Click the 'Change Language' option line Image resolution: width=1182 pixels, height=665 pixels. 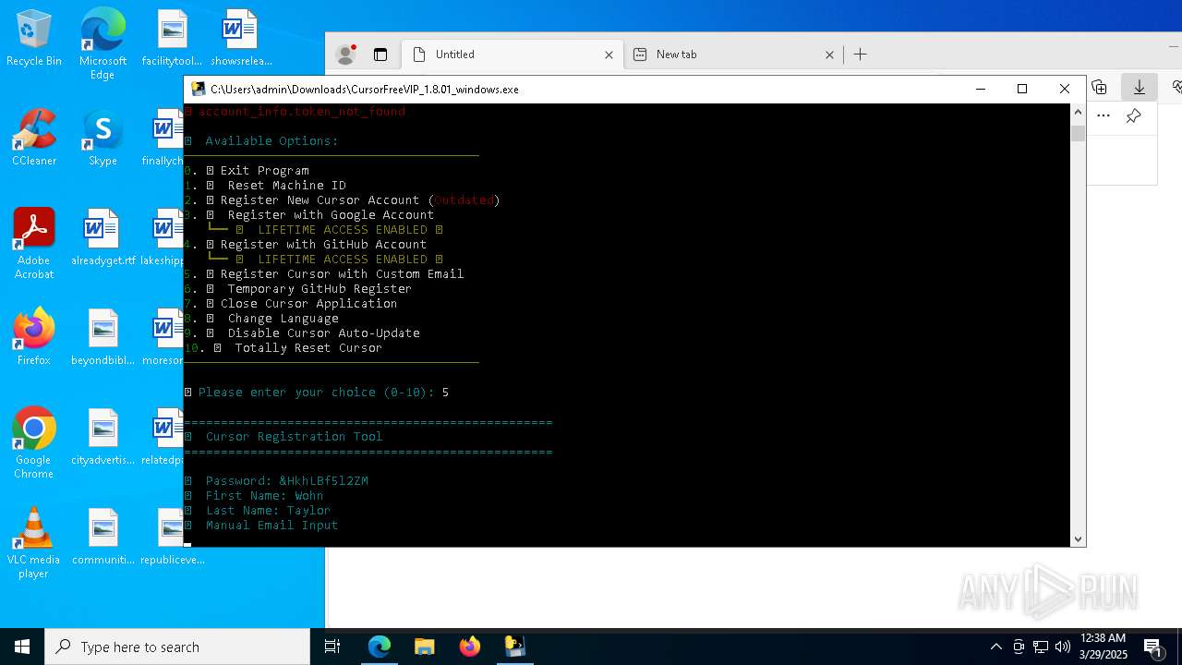coord(261,319)
